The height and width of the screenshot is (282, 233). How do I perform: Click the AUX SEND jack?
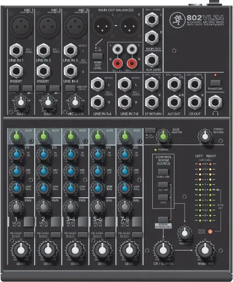(152, 60)
